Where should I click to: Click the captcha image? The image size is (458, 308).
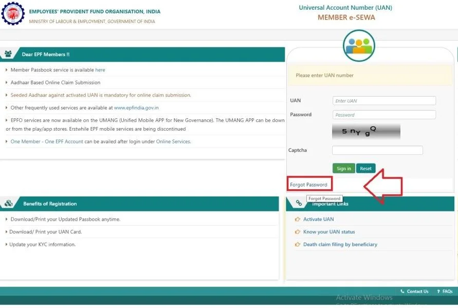click(x=366, y=132)
